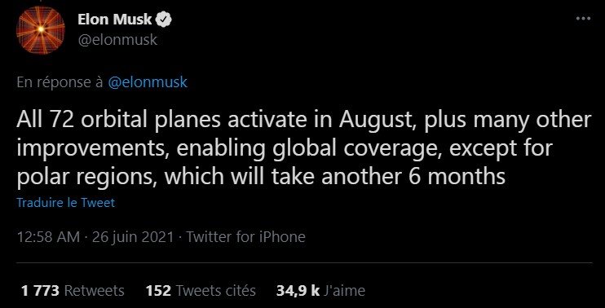This screenshot has height=308, width=605.
Task: Click the '26 juin 2021' date
Action: [133, 236]
